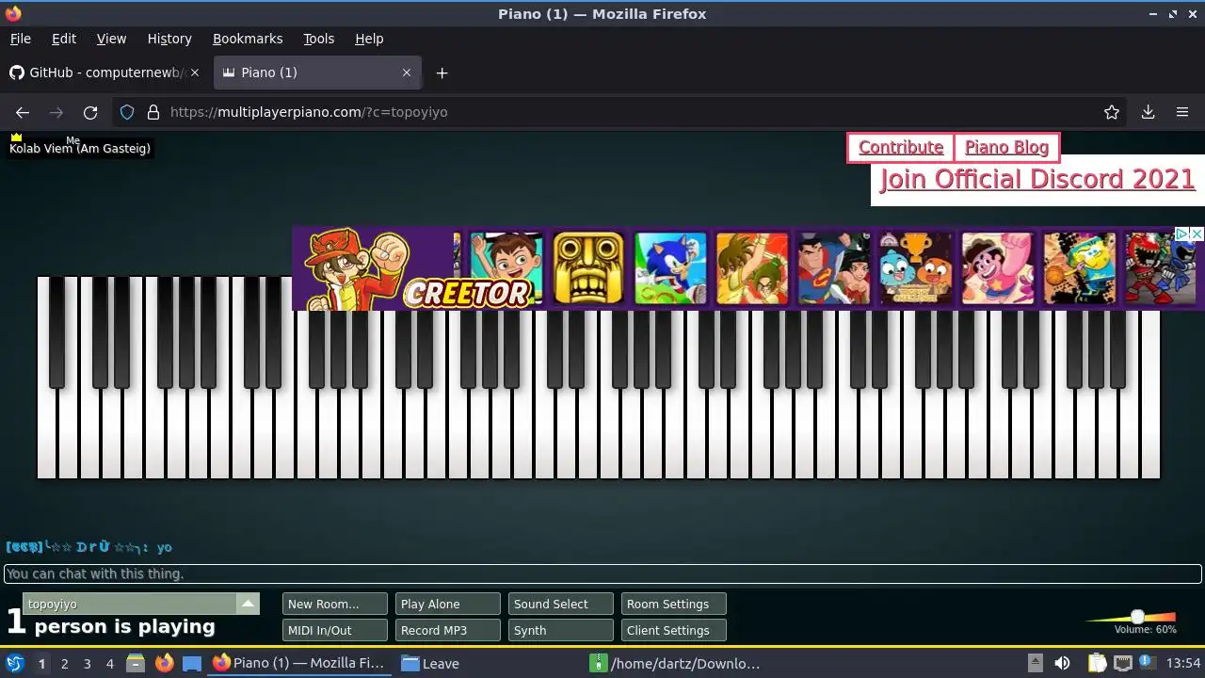
Task: Follow the Piano Blog link
Action: [1006, 148]
